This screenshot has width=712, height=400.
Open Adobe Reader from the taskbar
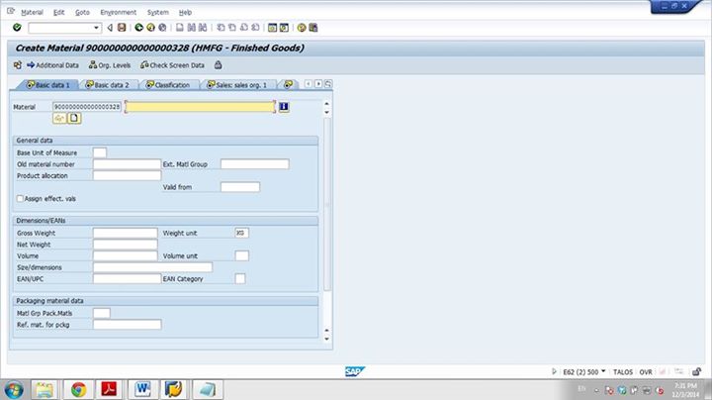click(110, 389)
